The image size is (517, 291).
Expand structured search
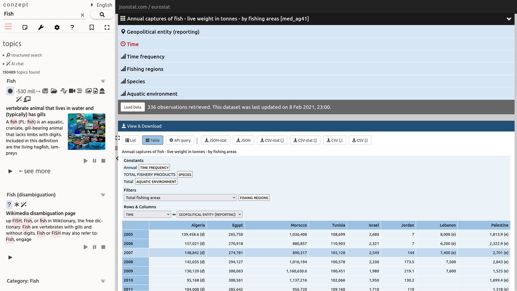pyautogui.click(x=23, y=55)
